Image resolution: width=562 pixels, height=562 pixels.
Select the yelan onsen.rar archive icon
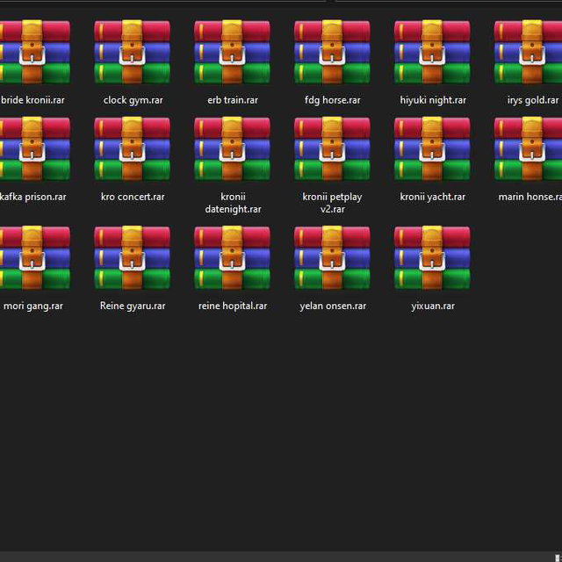point(332,258)
